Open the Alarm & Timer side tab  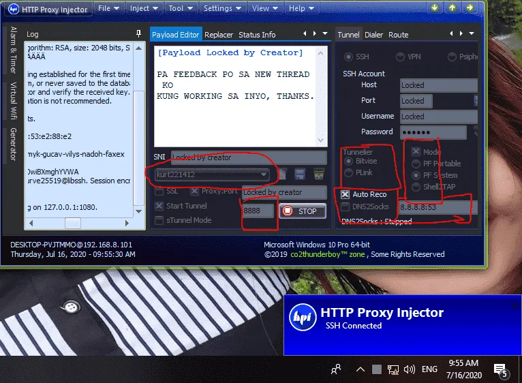[13, 50]
